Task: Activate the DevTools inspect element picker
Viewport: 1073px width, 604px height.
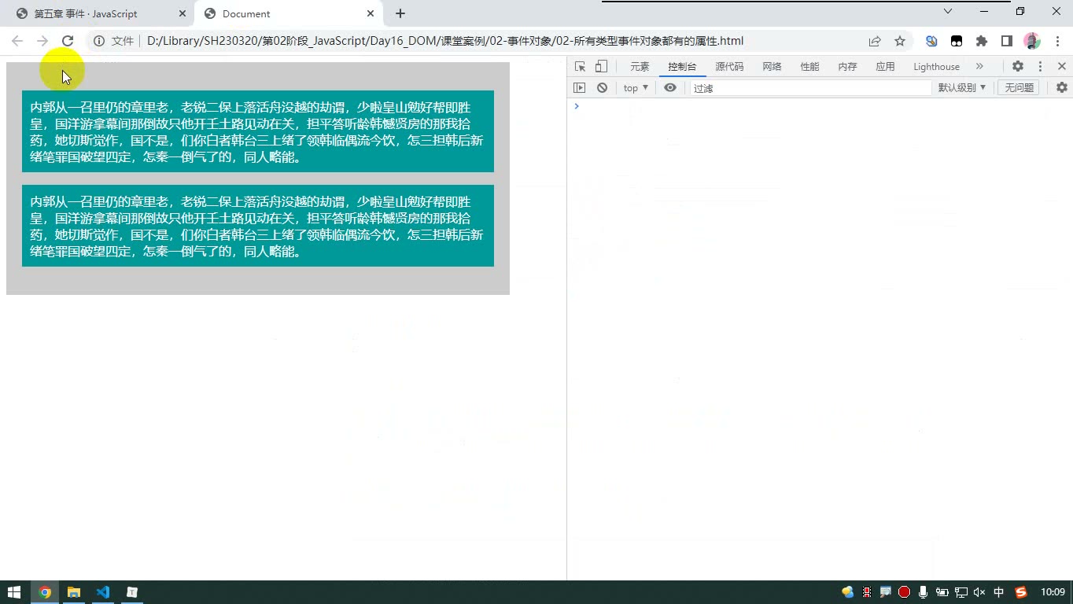Action: click(x=580, y=67)
